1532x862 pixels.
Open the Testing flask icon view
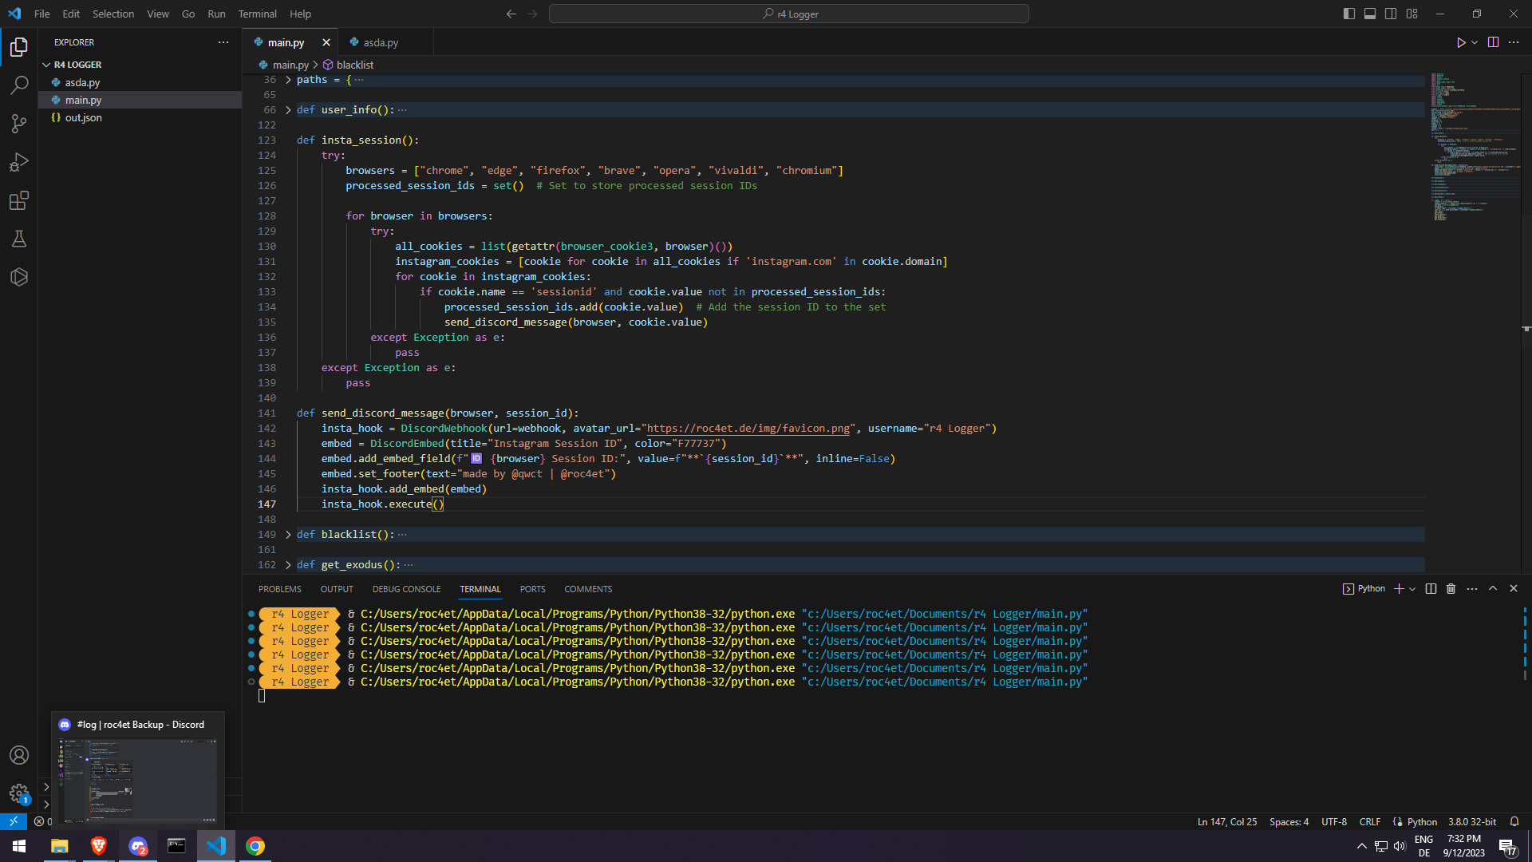[x=19, y=239]
